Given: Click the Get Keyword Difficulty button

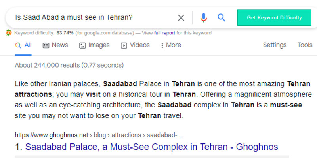Looking at the screenshot, I should point(274,18).
